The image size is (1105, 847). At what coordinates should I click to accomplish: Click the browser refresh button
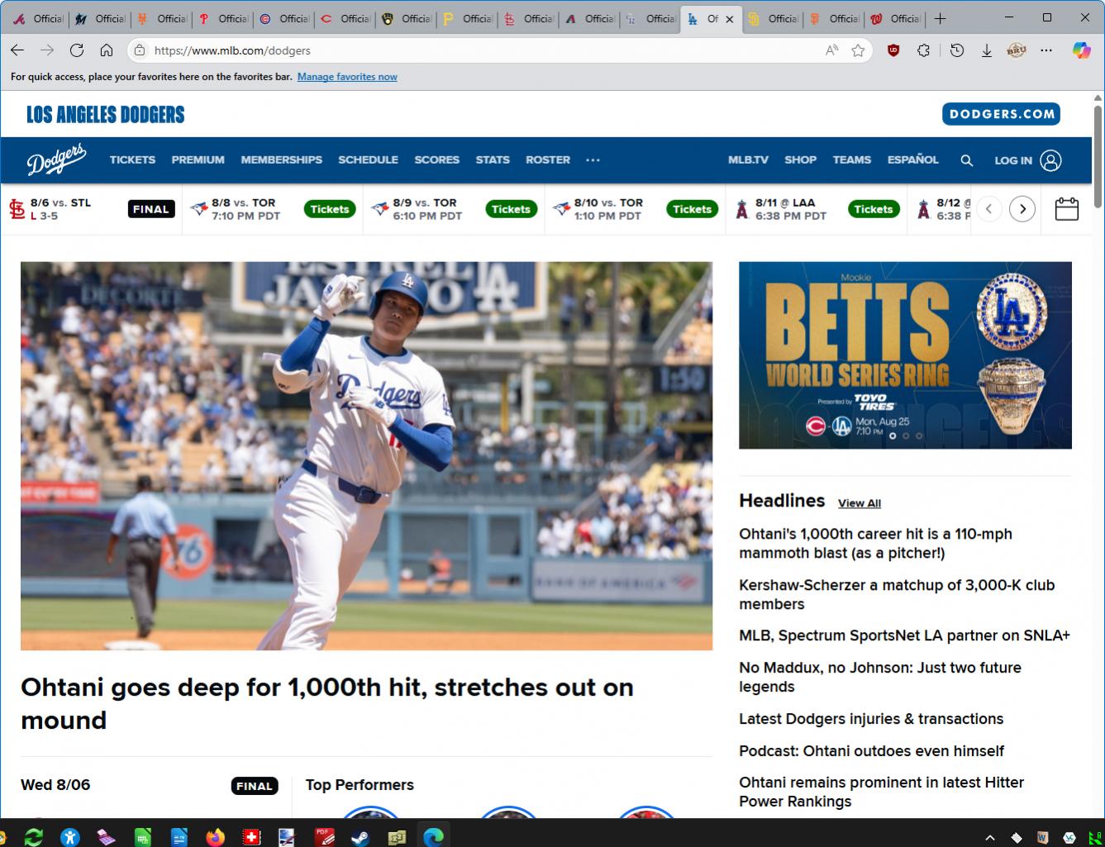click(77, 50)
